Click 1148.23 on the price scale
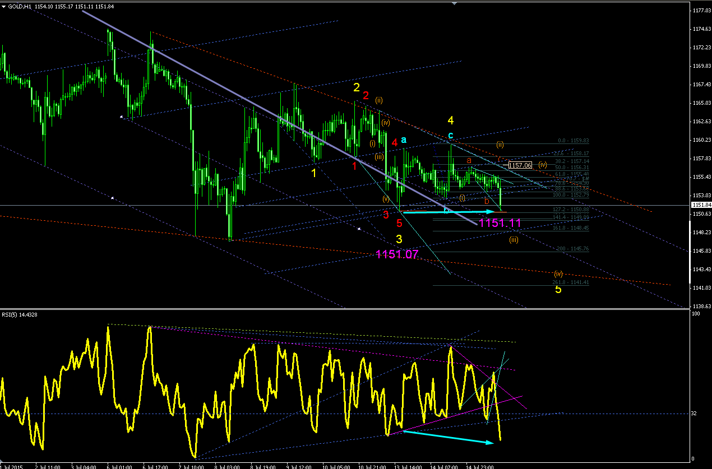Viewport: 712px width, 469px height. coord(701,233)
